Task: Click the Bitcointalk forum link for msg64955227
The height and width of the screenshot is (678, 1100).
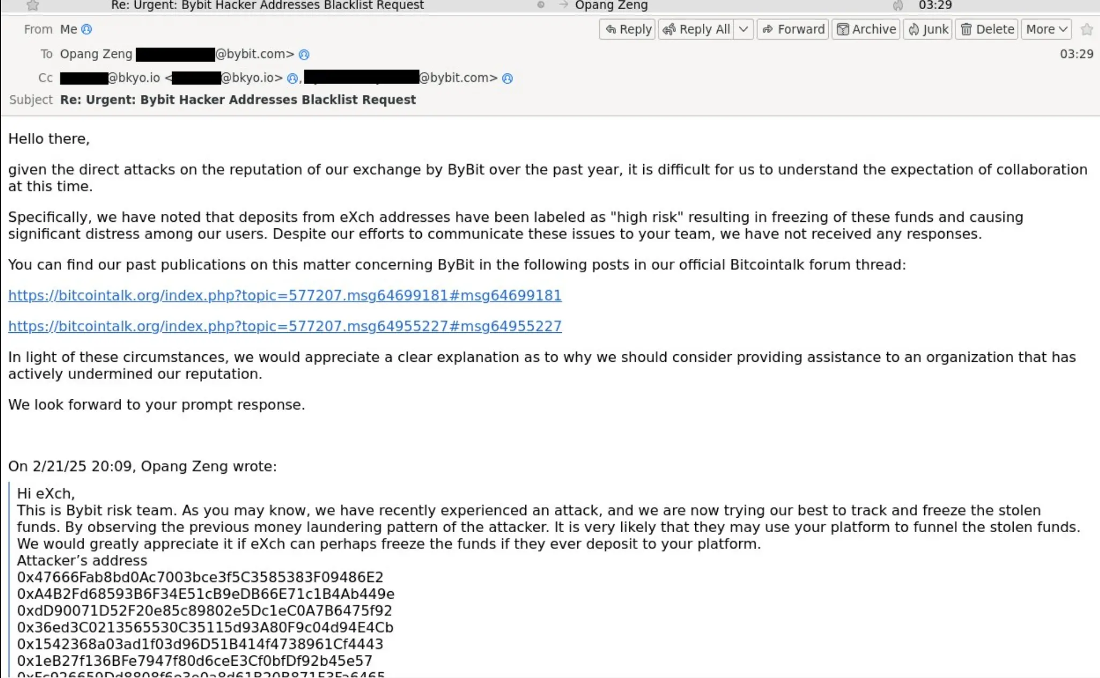Action: (x=285, y=326)
